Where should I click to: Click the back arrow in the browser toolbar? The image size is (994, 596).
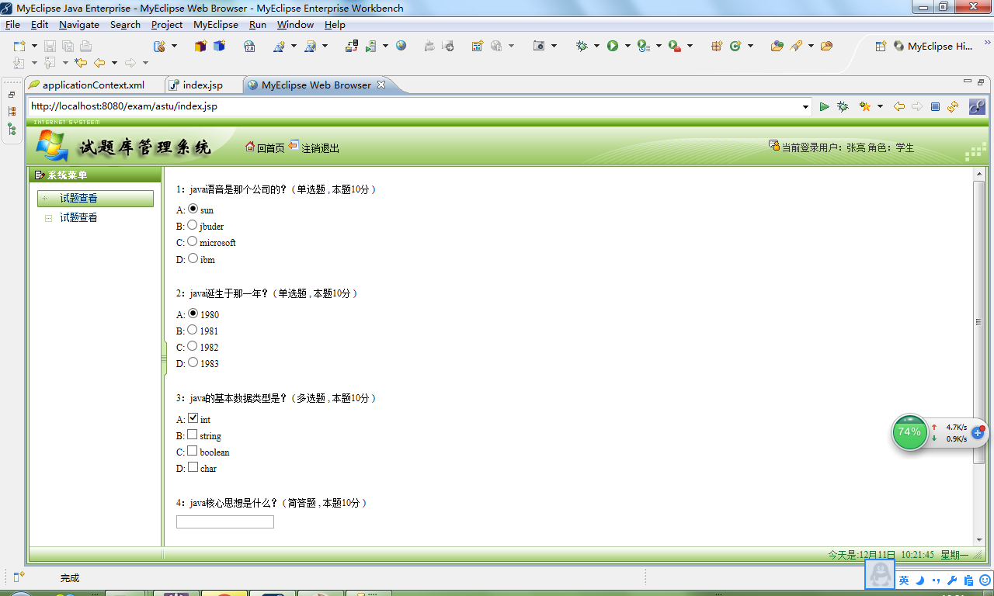pyautogui.click(x=898, y=106)
